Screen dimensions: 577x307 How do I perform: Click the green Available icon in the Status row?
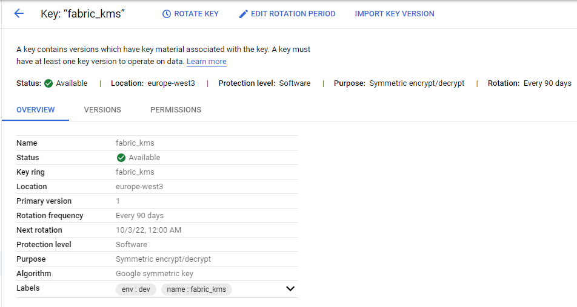(121, 158)
